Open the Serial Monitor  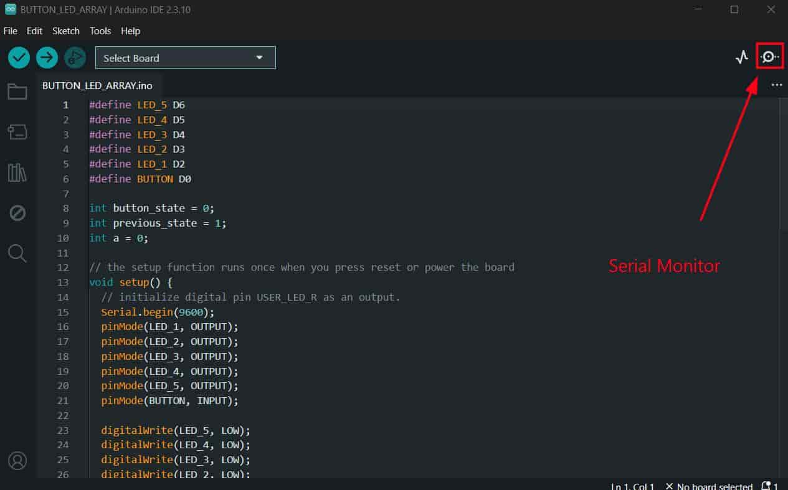point(769,57)
